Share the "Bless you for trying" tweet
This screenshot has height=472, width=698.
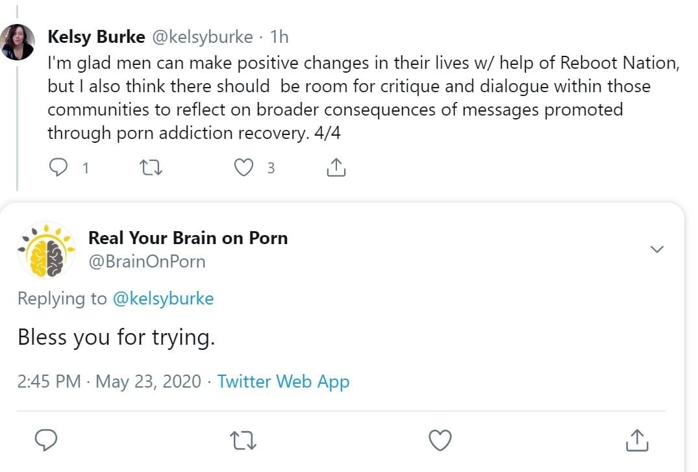[637, 440]
